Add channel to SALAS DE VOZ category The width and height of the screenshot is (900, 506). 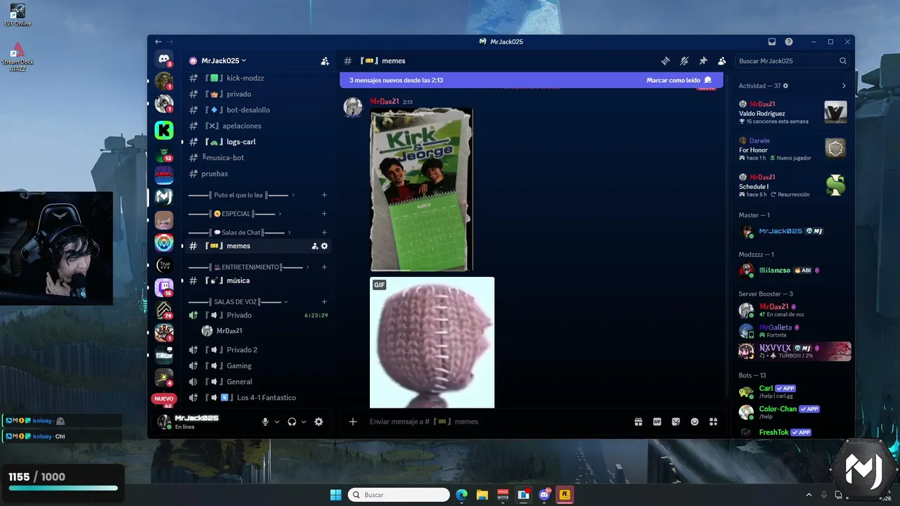coord(324,301)
